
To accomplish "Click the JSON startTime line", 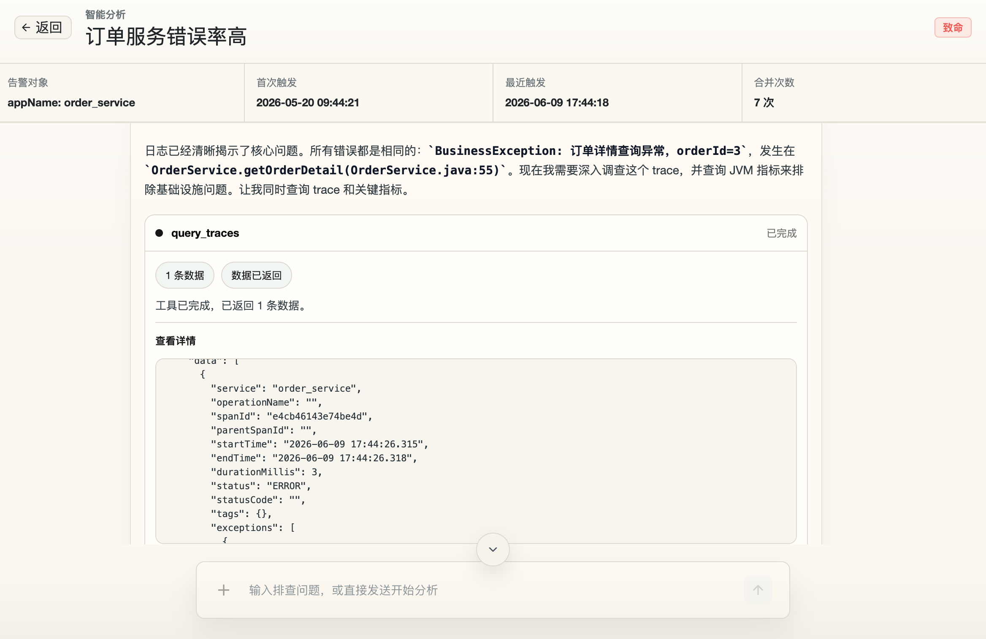I will (320, 444).
